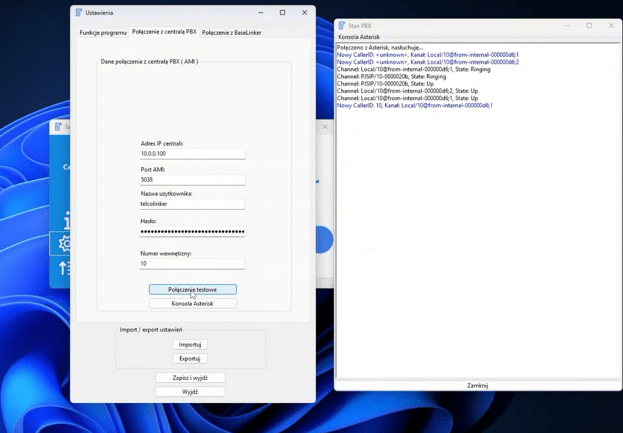Switch to the Funkcje programu tab
623x433 pixels.
tap(103, 32)
